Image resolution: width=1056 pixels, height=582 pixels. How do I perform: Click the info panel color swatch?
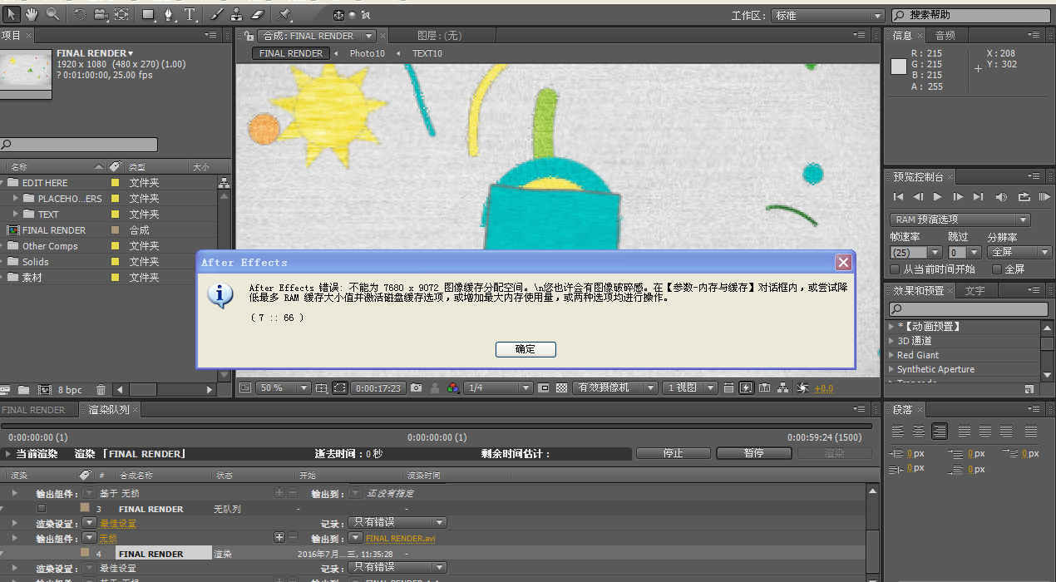pos(899,68)
